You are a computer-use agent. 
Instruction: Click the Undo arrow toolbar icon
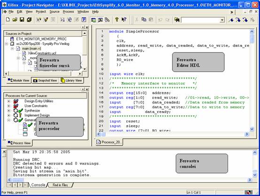(160, 20)
